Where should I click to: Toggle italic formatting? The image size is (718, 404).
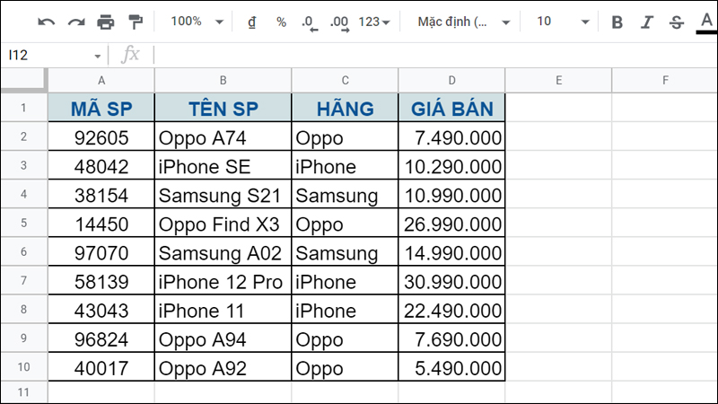(646, 22)
